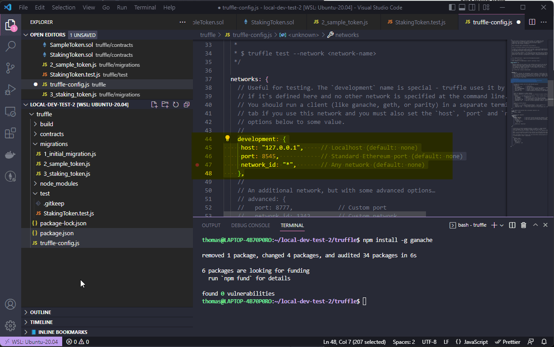Click New File icon in explorer header
Screen dimensions: 554x347
(155, 105)
